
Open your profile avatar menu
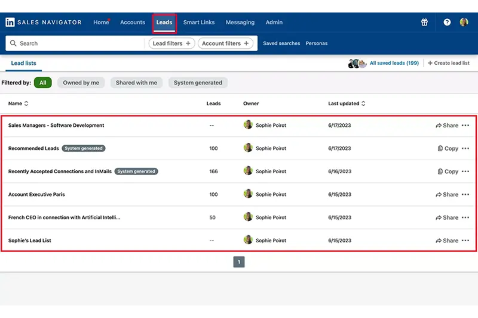(x=464, y=22)
